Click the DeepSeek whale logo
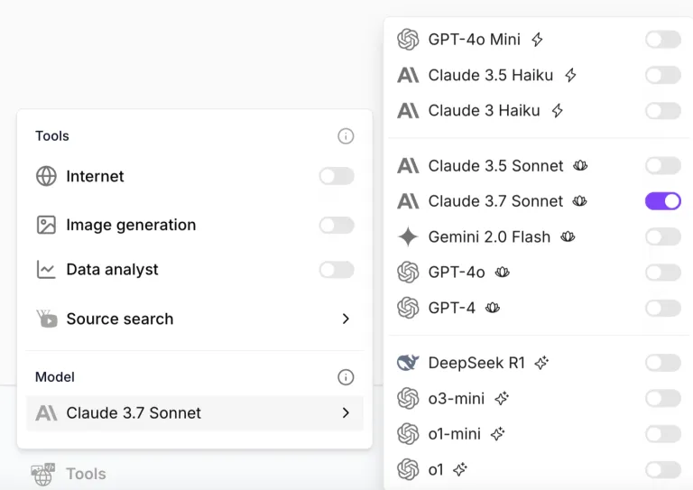 pos(408,363)
